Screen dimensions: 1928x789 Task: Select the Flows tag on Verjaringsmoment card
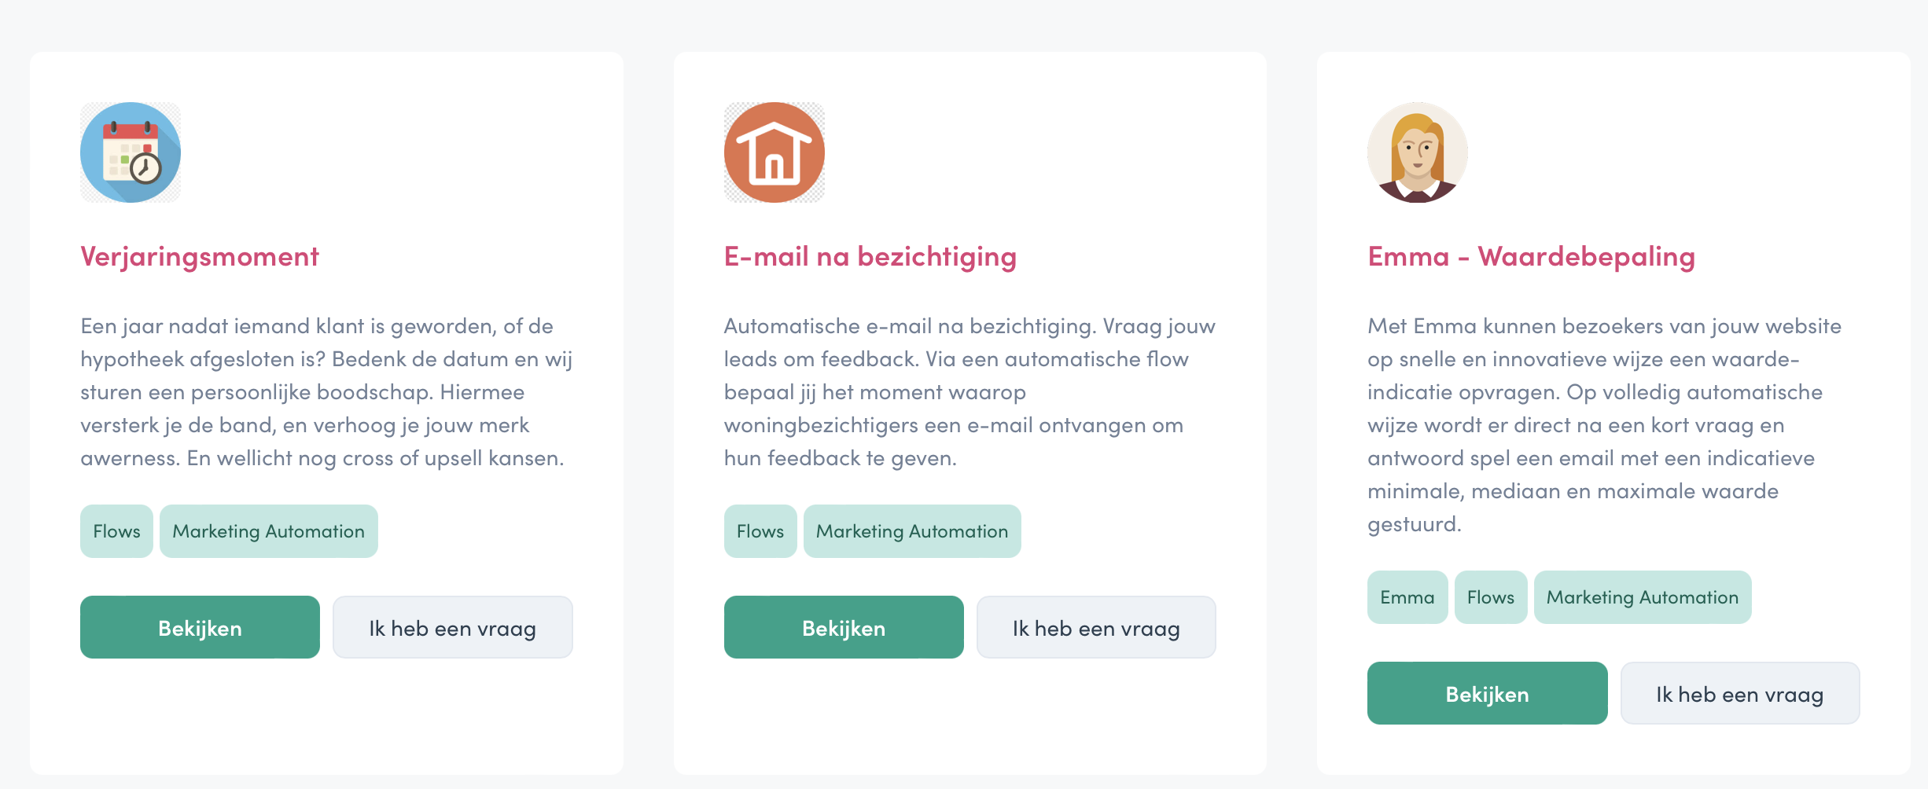(x=116, y=531)
